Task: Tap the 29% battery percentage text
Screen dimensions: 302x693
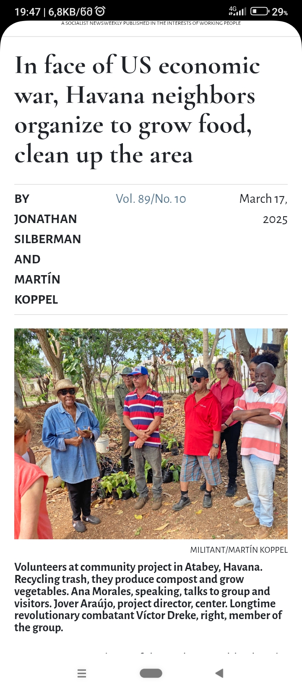Action: tap(280, 12)
